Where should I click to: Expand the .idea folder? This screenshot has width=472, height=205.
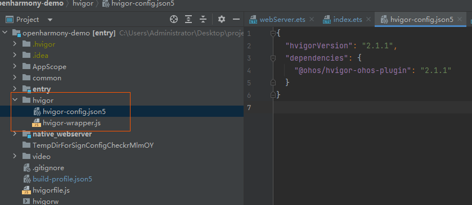[x=15, y=55]
